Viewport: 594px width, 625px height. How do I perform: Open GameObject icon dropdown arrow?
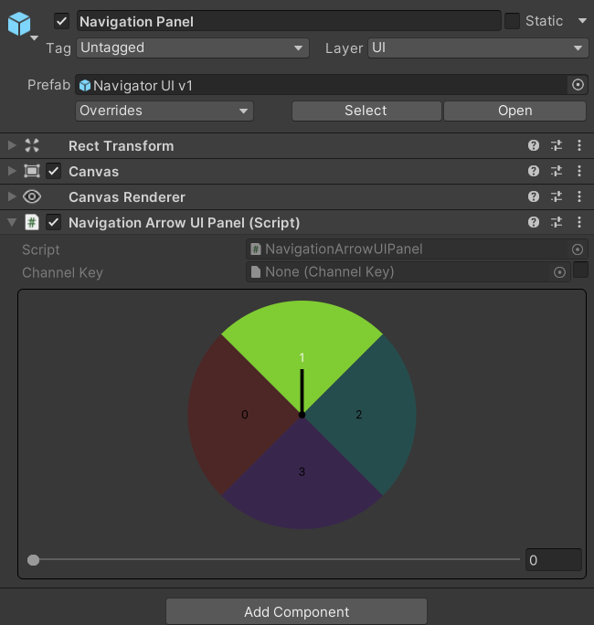point(35,37)
